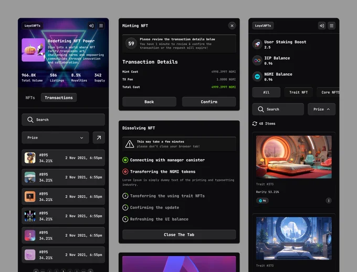Open transaction with orange monitor thumbnail
Image resolution: width=357 pixels, height=272 pixels.
coord(64,196)
